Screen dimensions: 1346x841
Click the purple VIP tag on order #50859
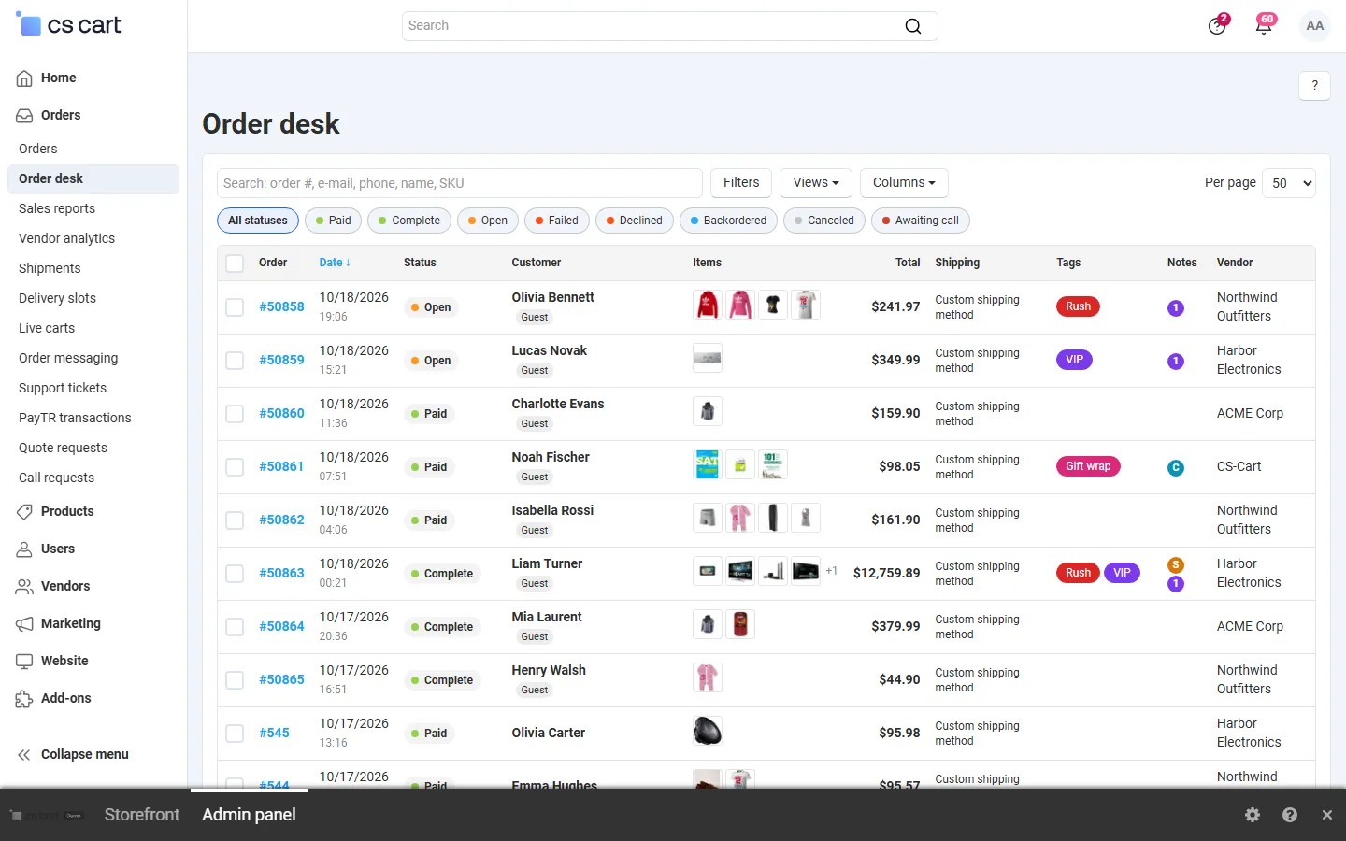point(1074,360)
